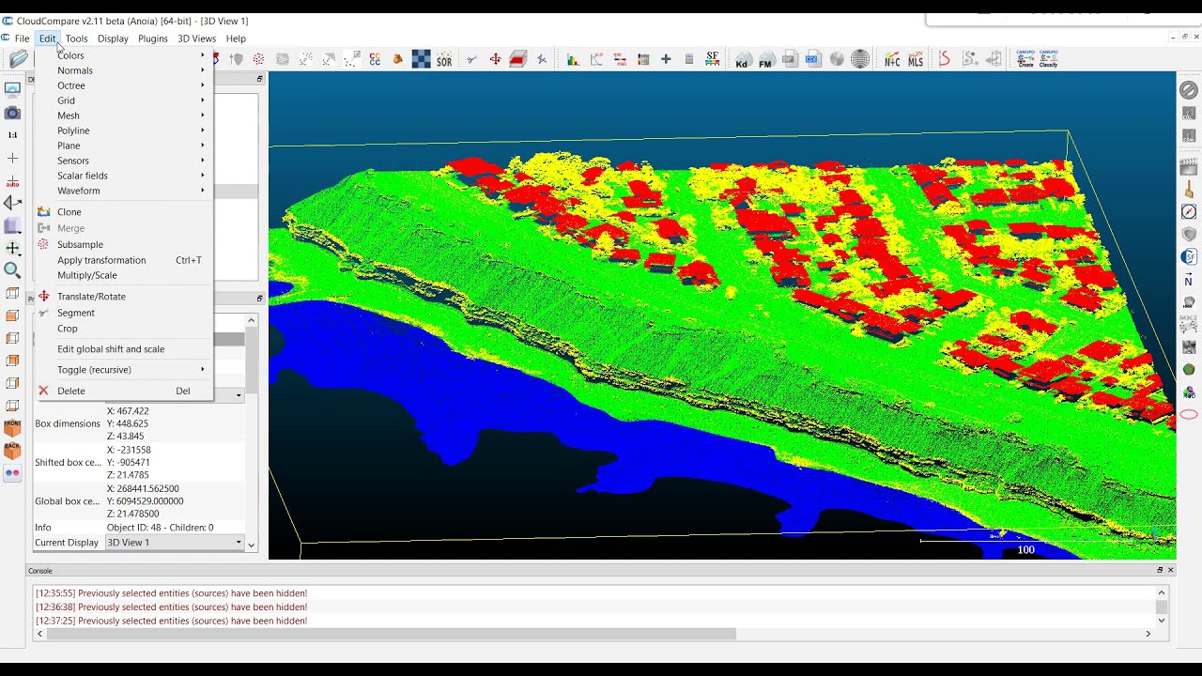Screen dimensions: 1202x676
Task: Click the Kd tree toolbar icon
Action: pos(743,60)
